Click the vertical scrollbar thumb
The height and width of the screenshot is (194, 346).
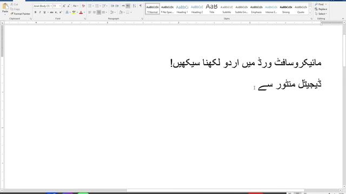coord(344,51)
